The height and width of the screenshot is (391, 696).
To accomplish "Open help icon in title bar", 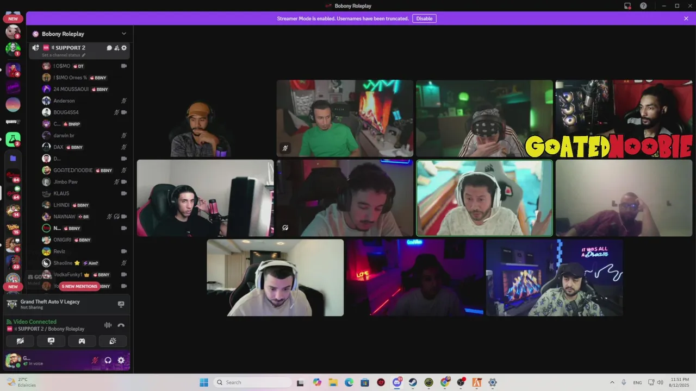I will [644, 6].
